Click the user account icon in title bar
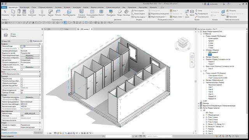The image size is (249, 140). [x=208, y=4]
